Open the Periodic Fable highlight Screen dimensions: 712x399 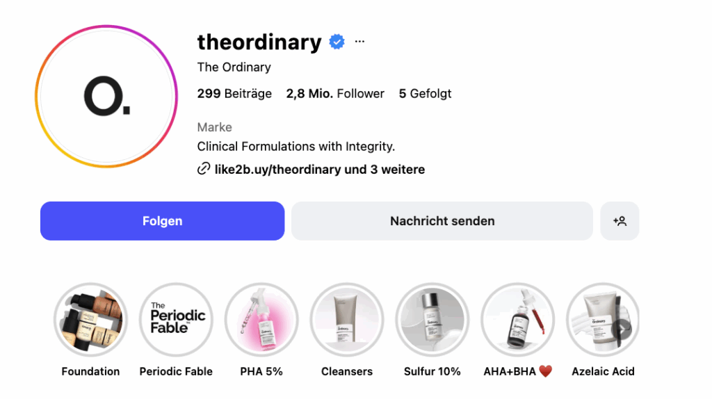point(176,319)
